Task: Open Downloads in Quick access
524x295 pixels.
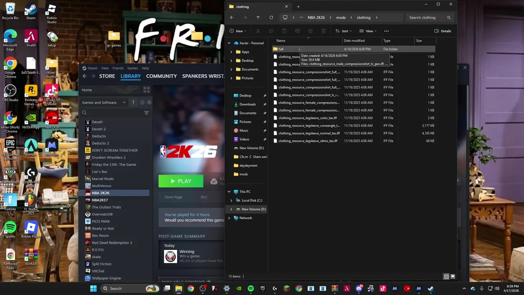Action: [x=247, y=104]
